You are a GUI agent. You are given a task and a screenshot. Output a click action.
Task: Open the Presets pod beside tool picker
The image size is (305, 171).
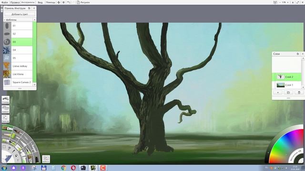pos(46,159)
